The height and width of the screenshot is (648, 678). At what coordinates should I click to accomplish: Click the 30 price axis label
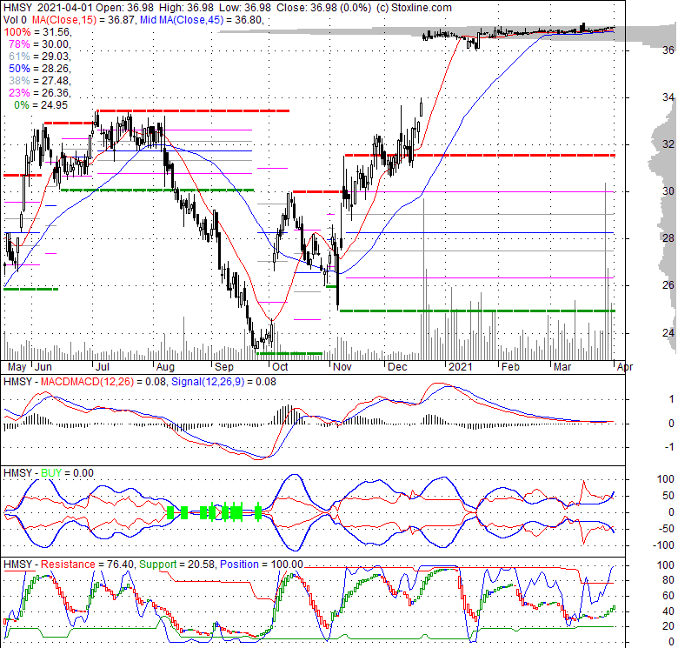point(668,191)
